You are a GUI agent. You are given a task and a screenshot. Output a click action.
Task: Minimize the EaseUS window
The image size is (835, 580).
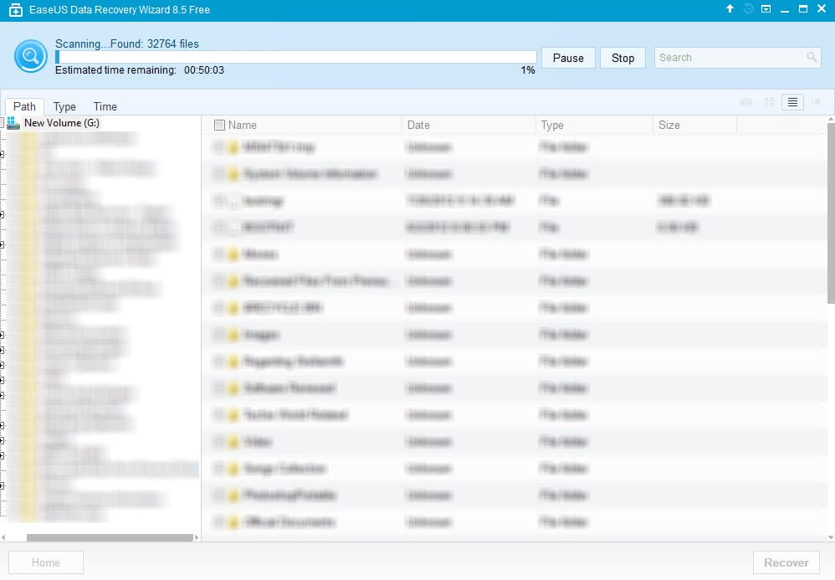coord(785,9)
